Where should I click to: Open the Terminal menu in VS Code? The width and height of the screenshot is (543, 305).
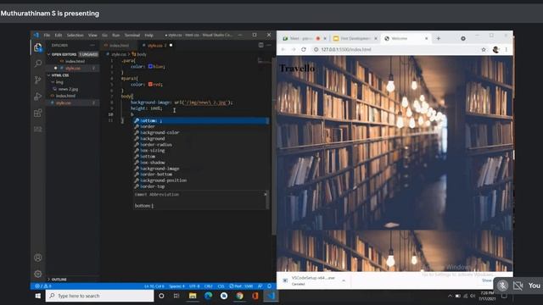click(132, 36)
